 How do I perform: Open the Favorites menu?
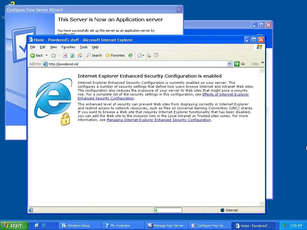(x=68, y=47)
